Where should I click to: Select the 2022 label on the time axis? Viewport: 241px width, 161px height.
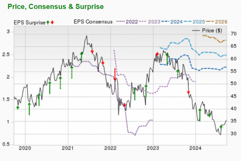(x=111, y=148)
